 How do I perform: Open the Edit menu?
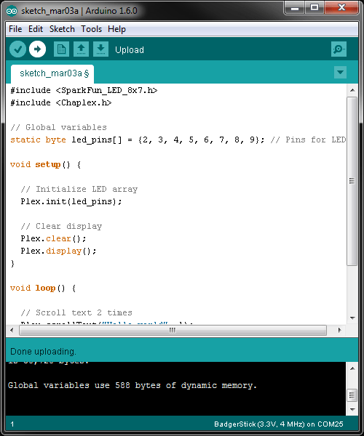point(36,29)
